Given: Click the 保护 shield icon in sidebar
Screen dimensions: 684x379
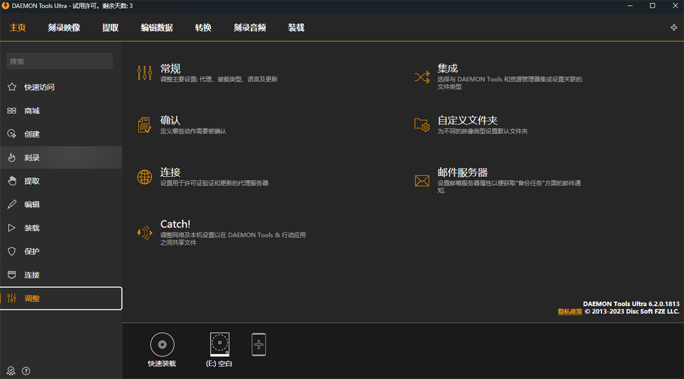Looking at the screenshot, I should tap(12, 251).
